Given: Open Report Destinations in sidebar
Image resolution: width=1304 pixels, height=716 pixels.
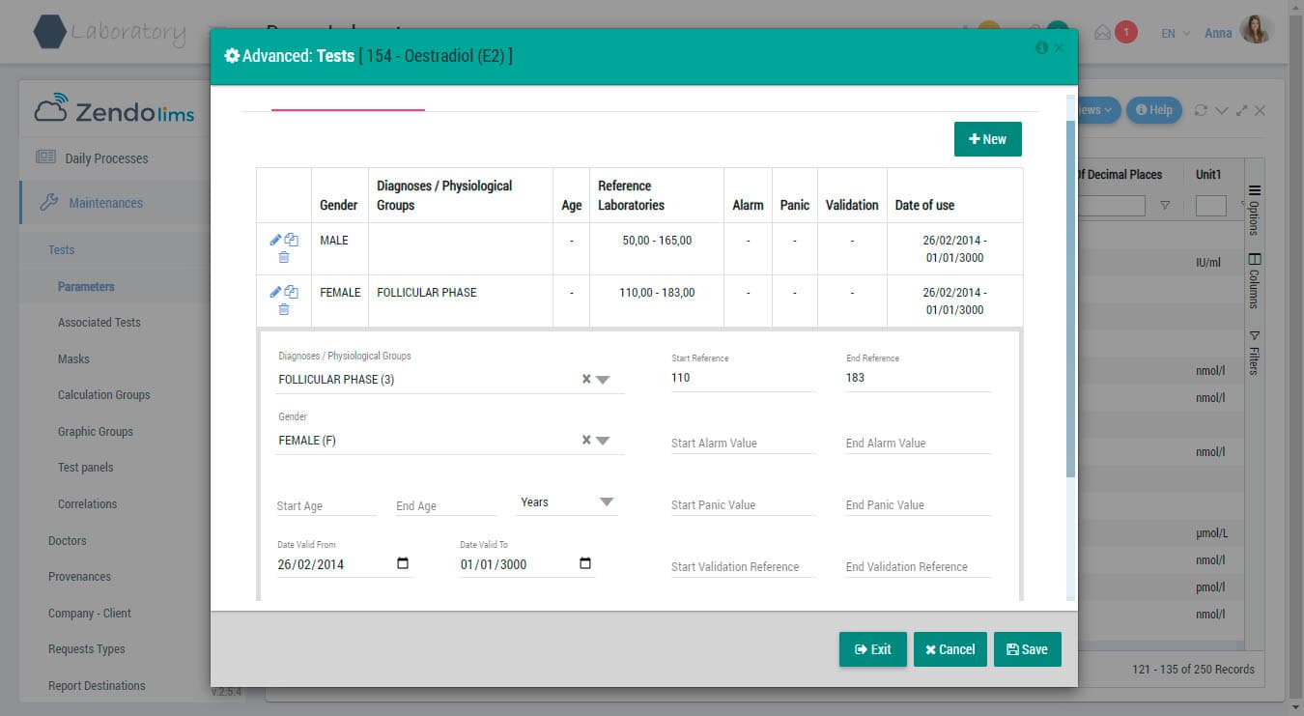Looking at the screenshot, I should 97,686.
